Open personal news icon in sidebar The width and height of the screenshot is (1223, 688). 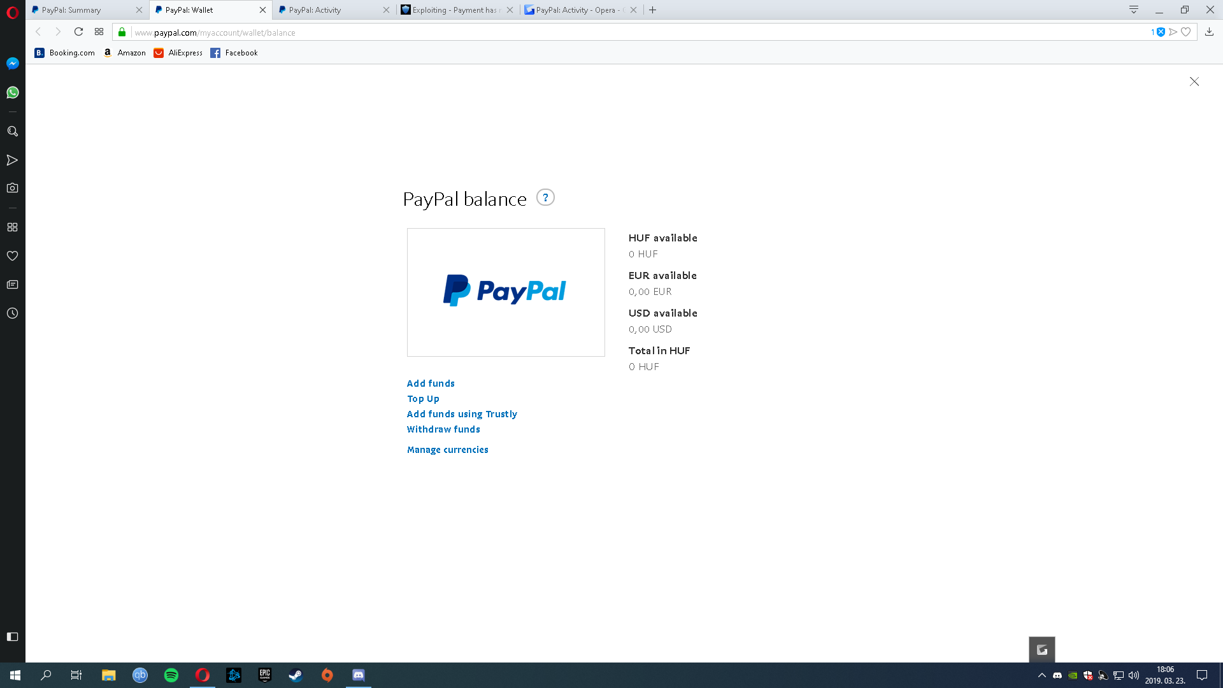(x=12, y=284)
